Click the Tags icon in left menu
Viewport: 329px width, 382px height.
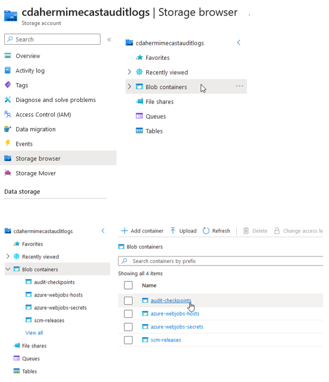pyautogui.click(x=8, y=85)
